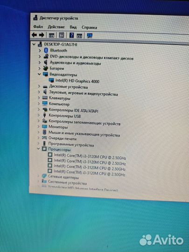Expand the DVD-дисководы category
The image size is (189, 252).
click(40, 56)
